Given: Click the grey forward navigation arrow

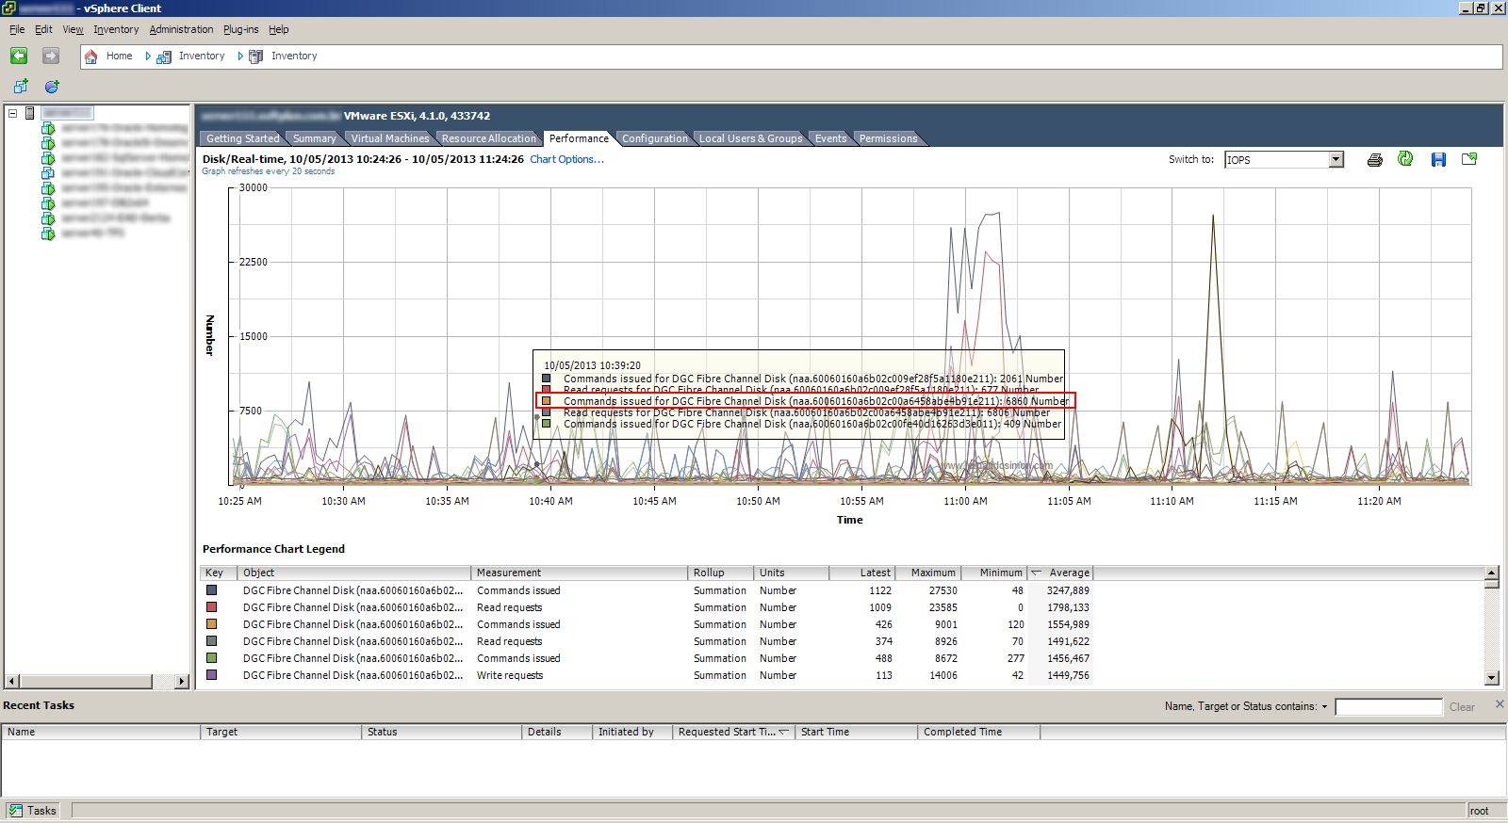Looking at the screenshot, I should [51, 56].
